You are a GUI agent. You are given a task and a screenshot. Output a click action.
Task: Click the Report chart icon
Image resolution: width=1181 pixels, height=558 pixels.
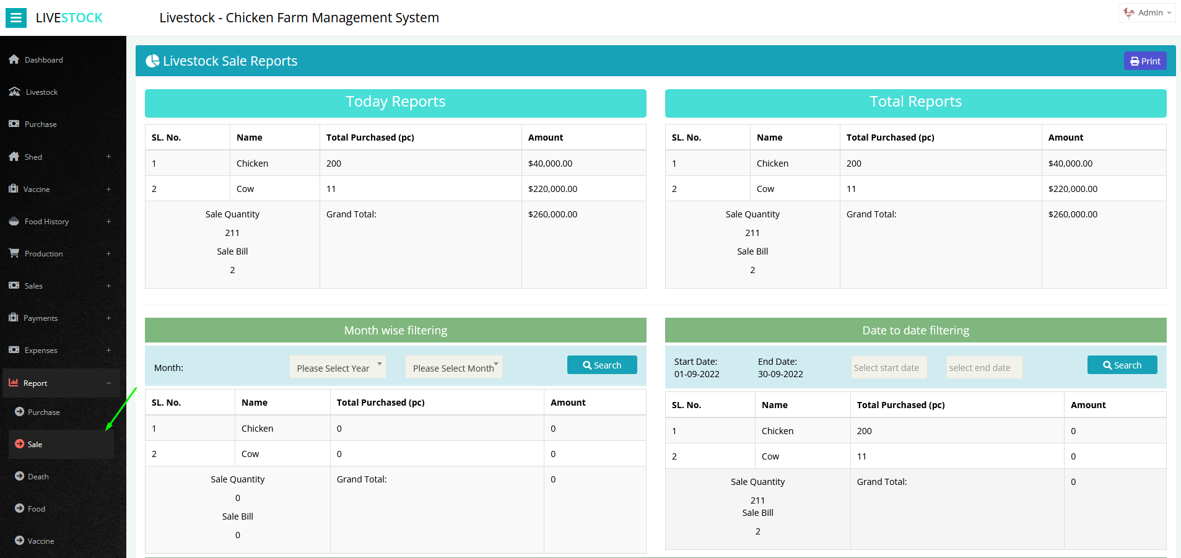pos(14,383)
